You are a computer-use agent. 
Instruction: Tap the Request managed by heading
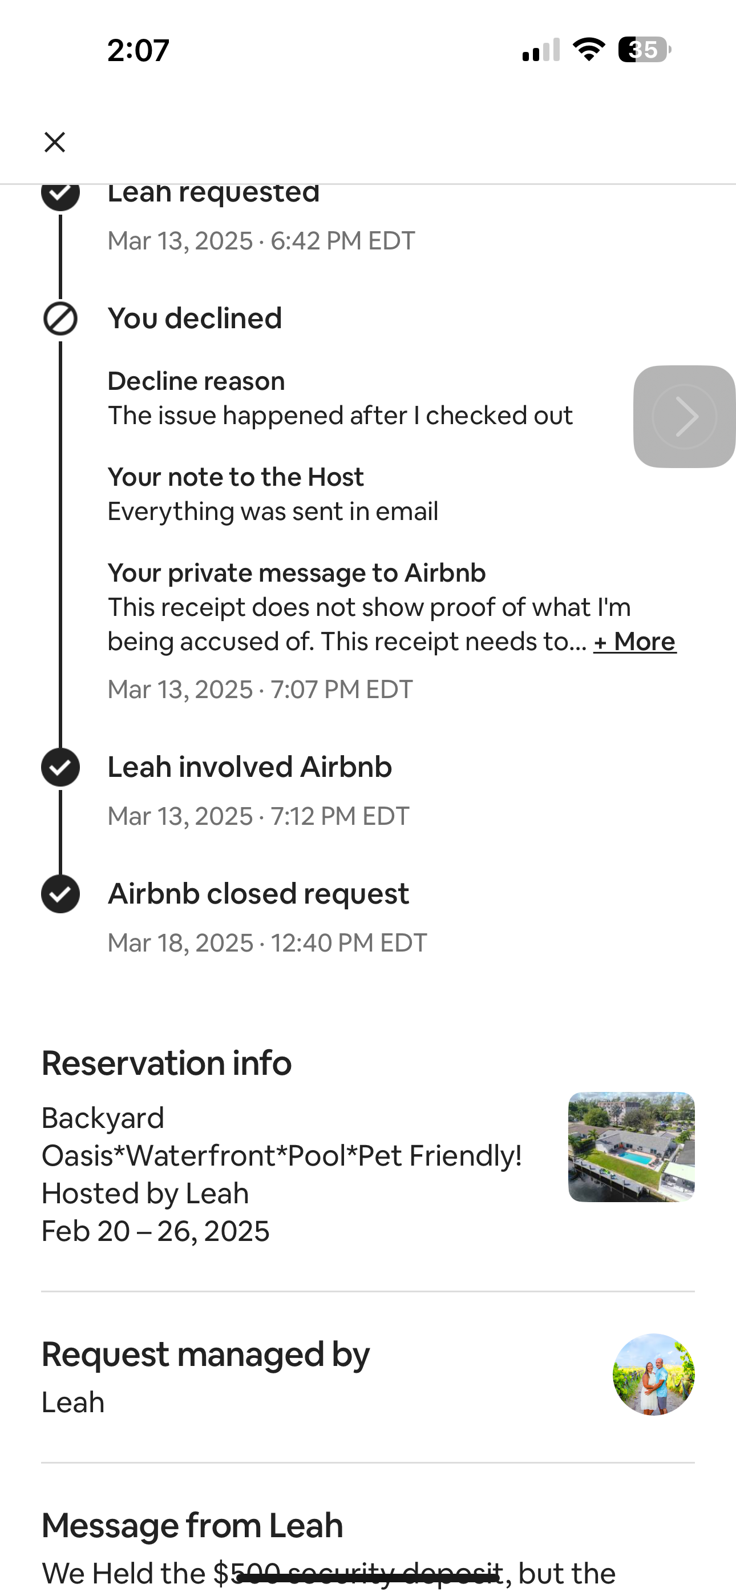point(205,1354)
